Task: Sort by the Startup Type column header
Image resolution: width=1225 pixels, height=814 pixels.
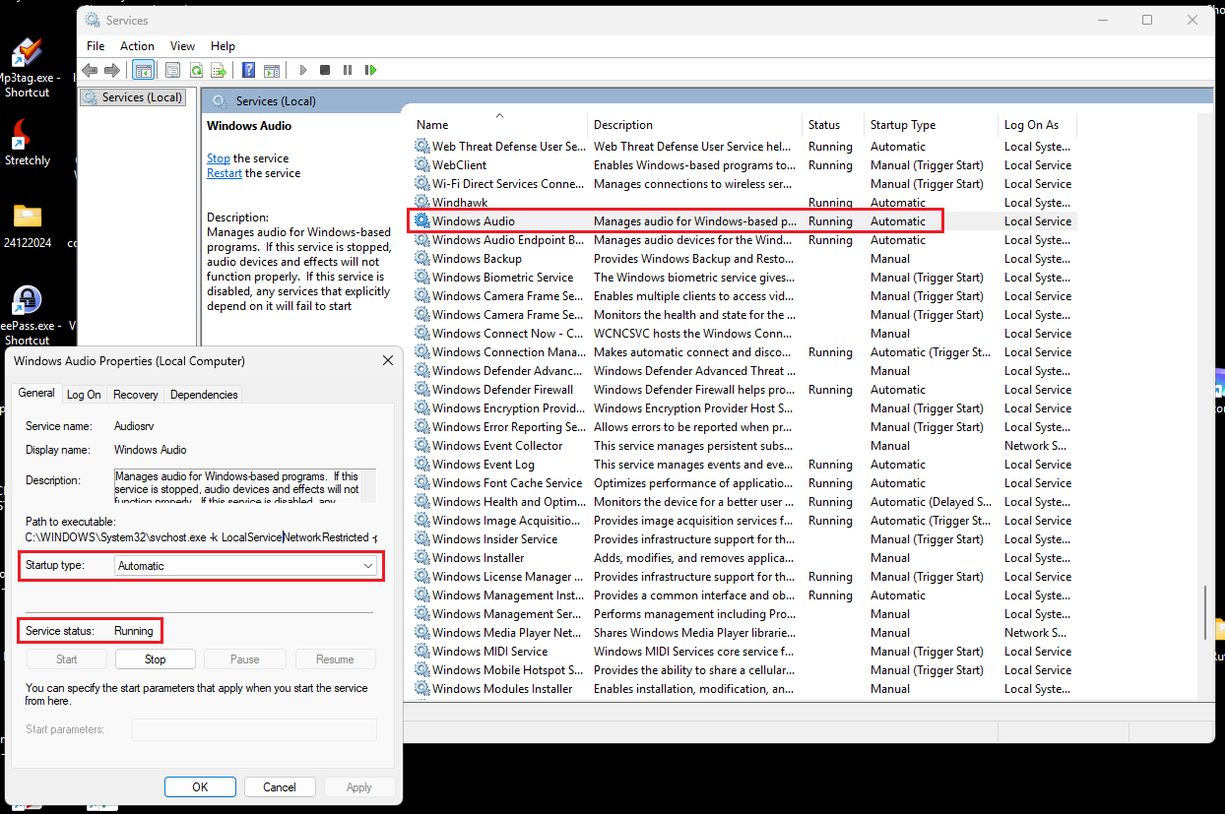Action: [931, 125]
